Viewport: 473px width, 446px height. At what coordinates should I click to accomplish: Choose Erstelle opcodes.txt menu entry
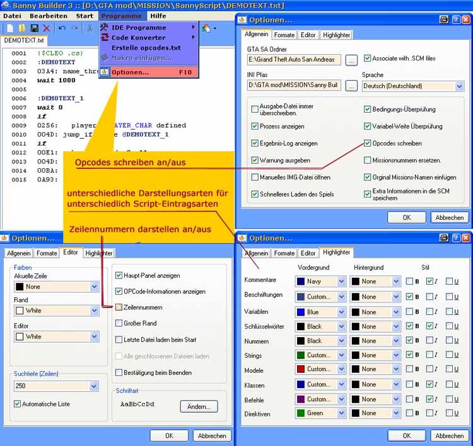(x=149, y=48)
